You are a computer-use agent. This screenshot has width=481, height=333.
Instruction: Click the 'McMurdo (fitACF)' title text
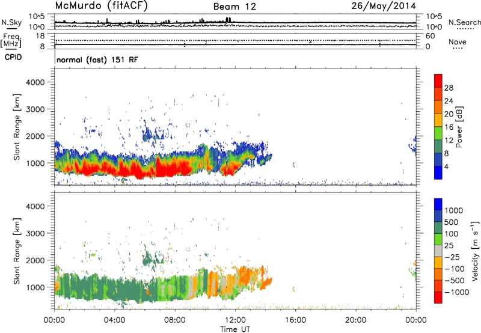click(101, 5)
